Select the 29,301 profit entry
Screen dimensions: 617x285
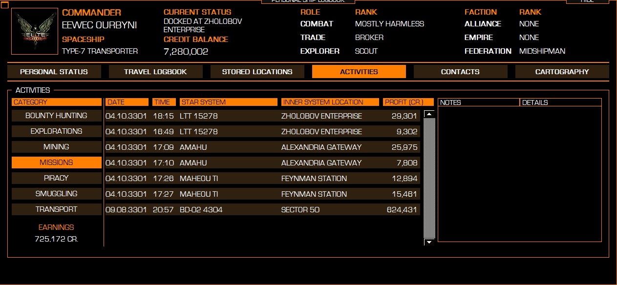[x=404, y=116]
